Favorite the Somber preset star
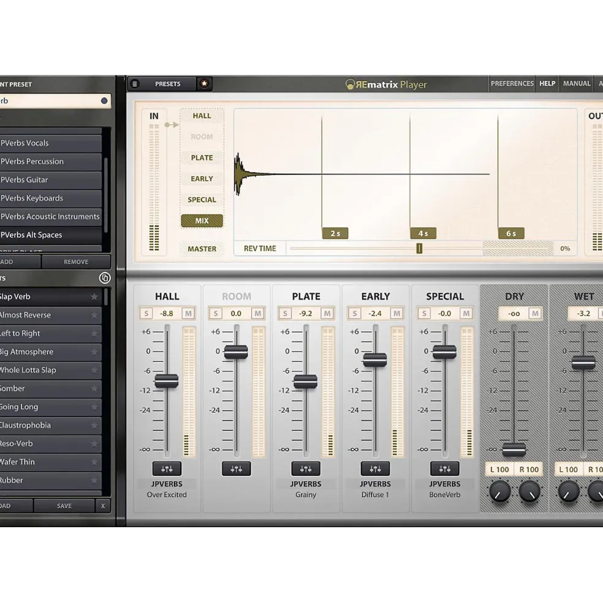This screenshot has height=603, width=603. click(x=94, y=388)
